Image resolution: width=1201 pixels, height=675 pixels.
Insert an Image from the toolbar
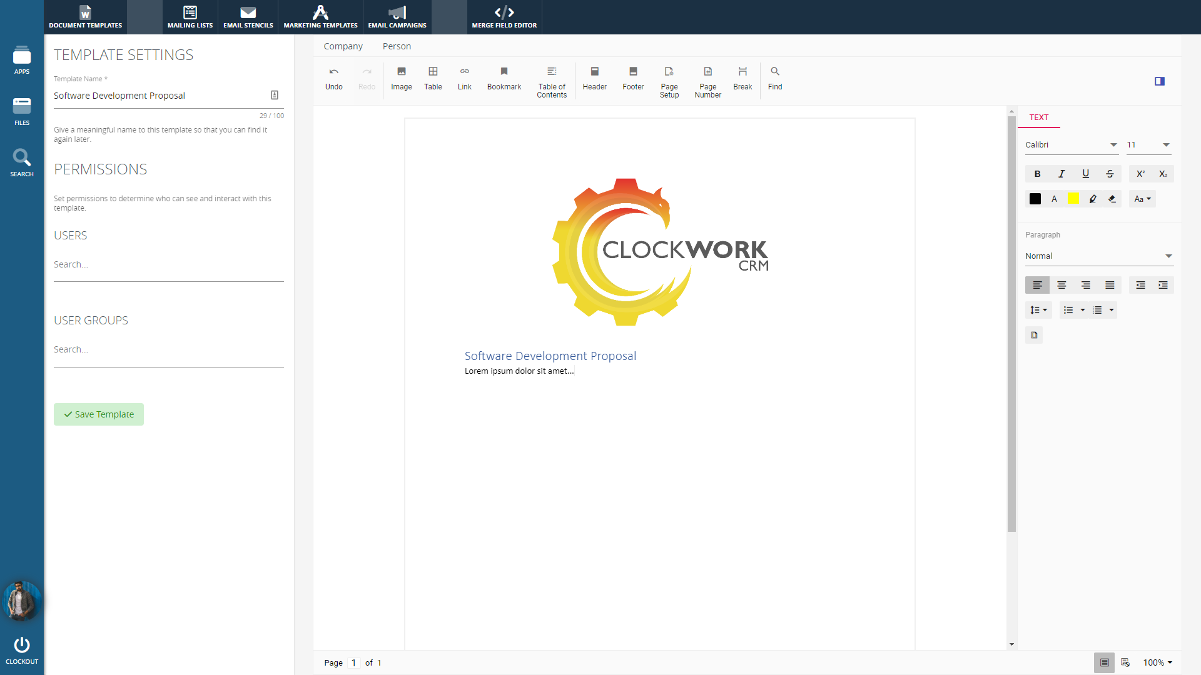(401, 78)
